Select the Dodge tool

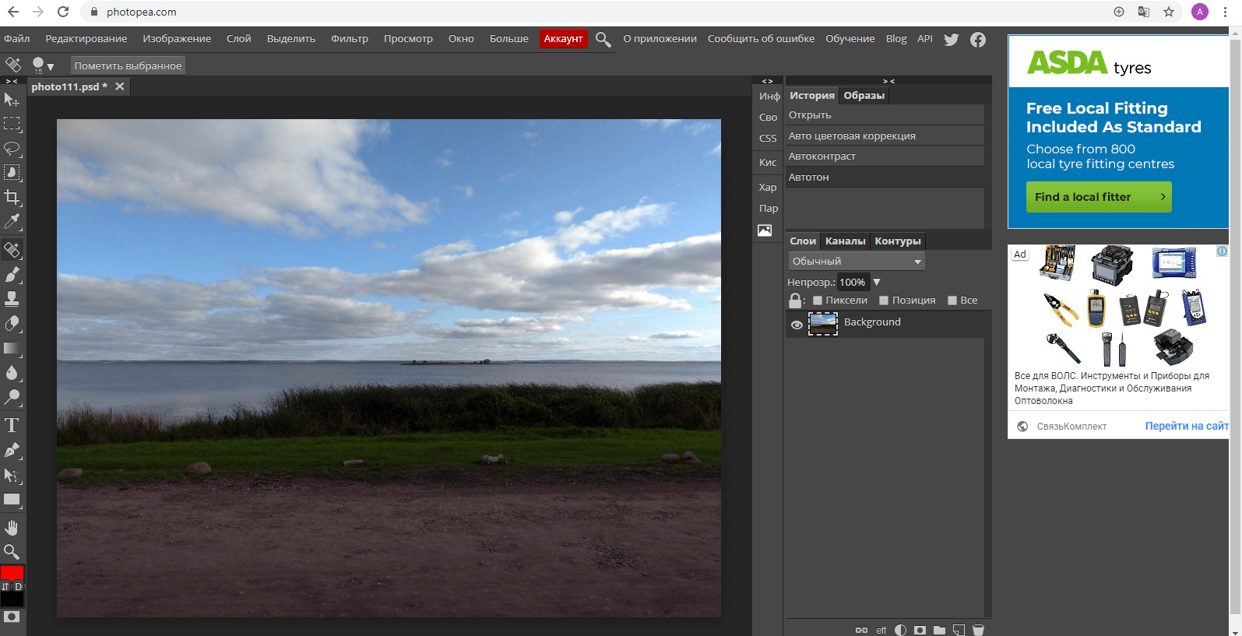coord(12,398)
